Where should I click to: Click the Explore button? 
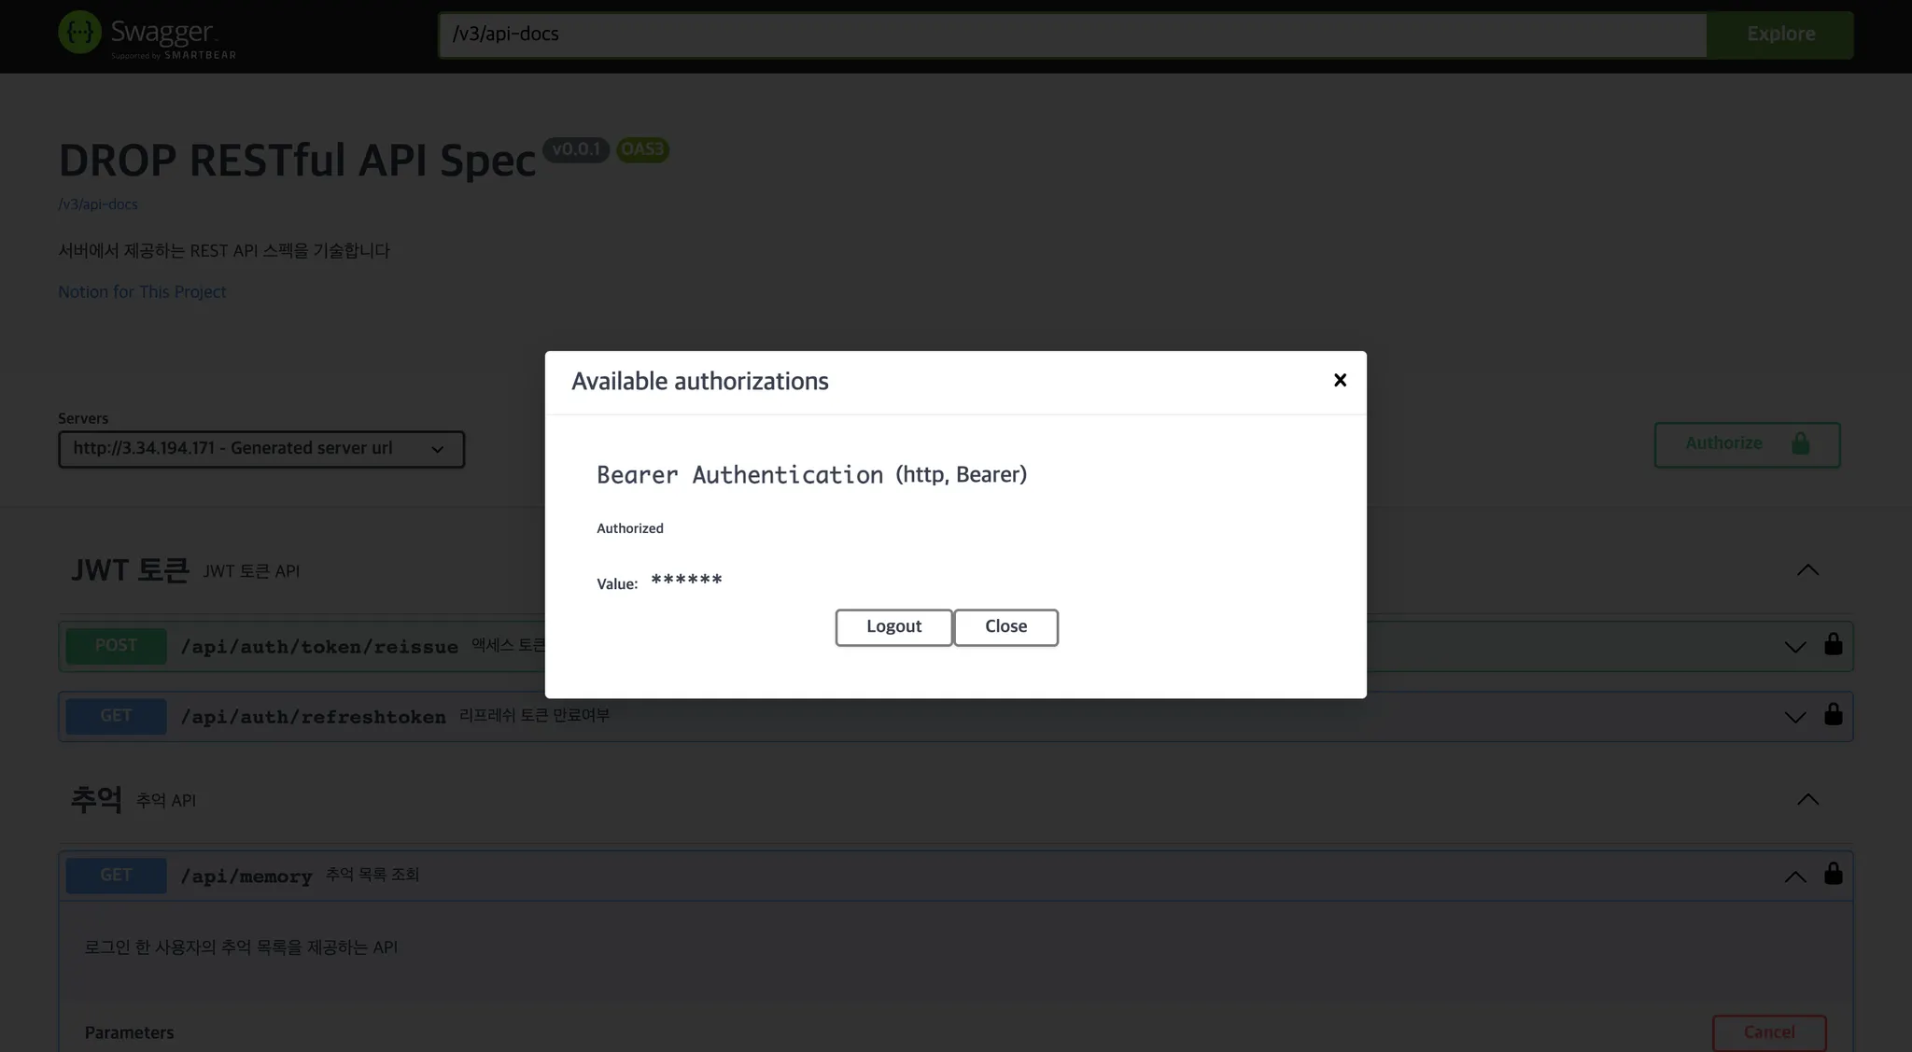(x=1780, y=35)
